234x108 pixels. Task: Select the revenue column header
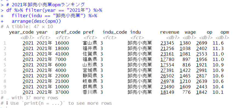pyautogui.click(x=170, y=32)
